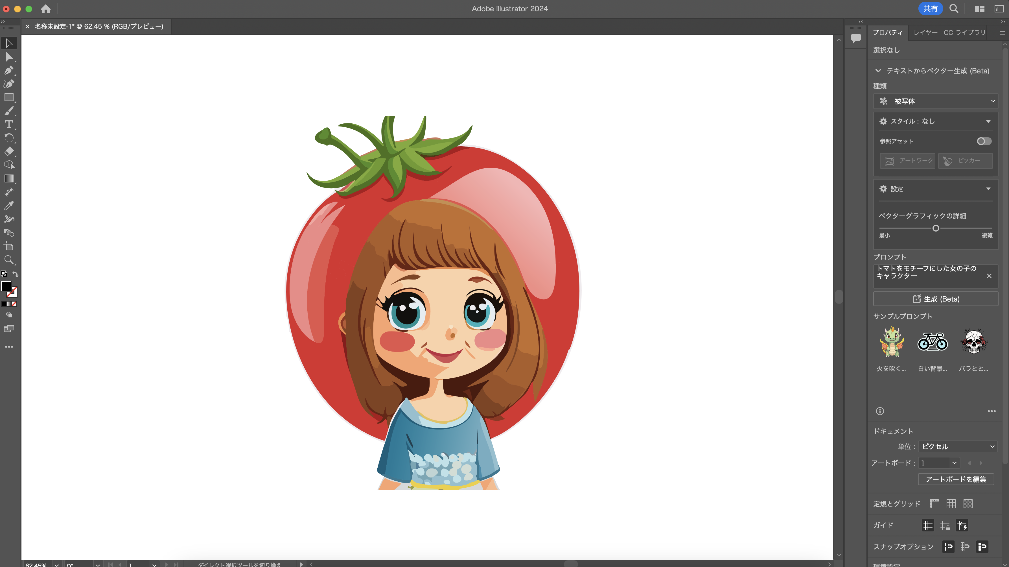
Task: Click the ベクターグラフィックの詳細 slider handle
Action: (935, 228)
